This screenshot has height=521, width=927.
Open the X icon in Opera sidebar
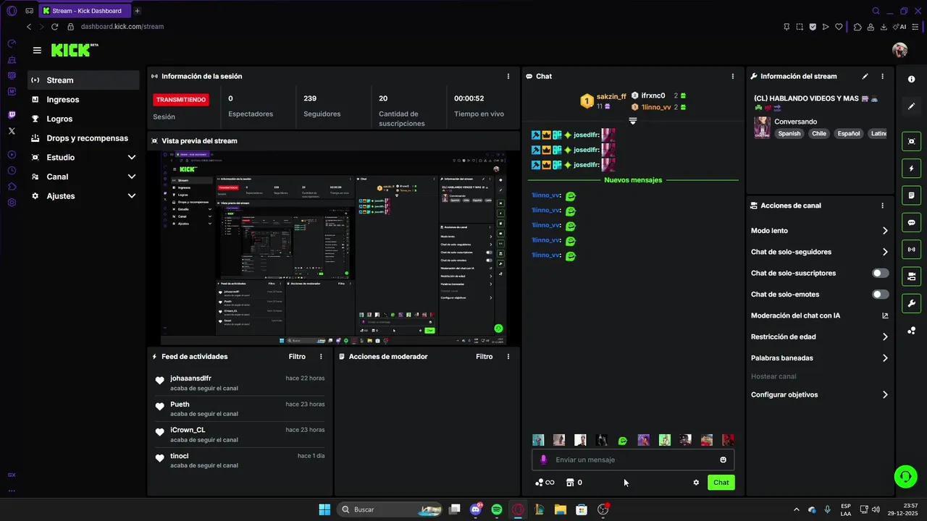12,131
